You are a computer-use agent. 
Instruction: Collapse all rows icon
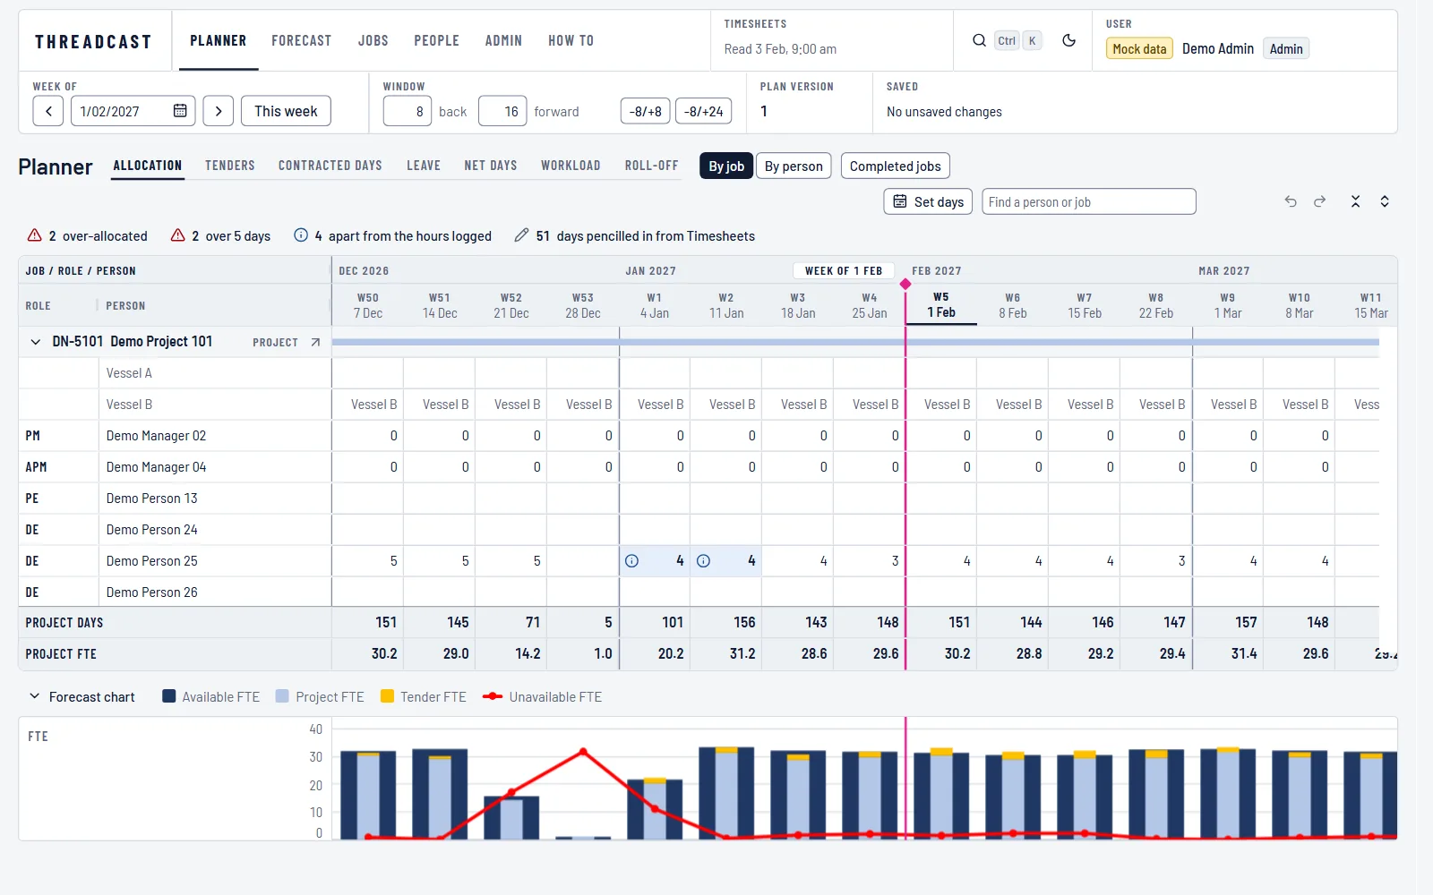(1355, 201)
